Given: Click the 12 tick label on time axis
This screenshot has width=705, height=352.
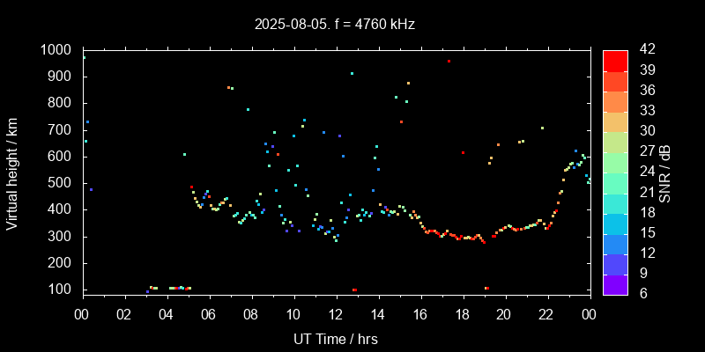Looking at the screenshot, I should 336,314.
